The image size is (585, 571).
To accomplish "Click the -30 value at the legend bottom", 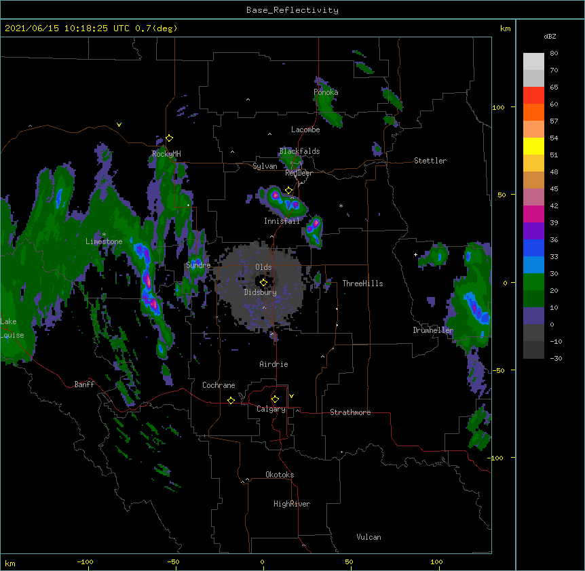I will coord(556,358).
